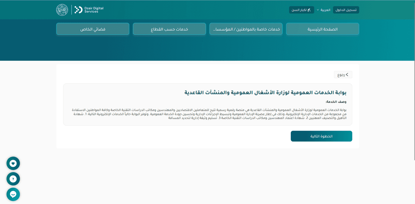
Task: Click the heading بوابة الخدمات العمومية لوزارة الأشغال
Action: click(x=266, y=93)
